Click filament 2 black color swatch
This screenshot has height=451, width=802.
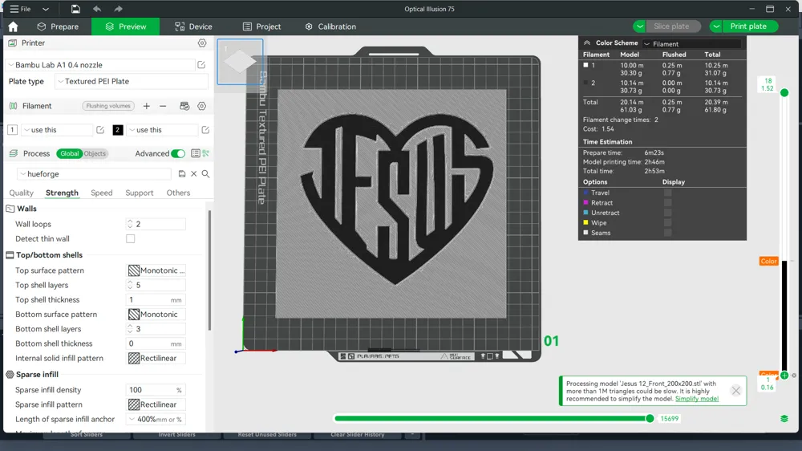pyautogui.click(x=118, y=130)
